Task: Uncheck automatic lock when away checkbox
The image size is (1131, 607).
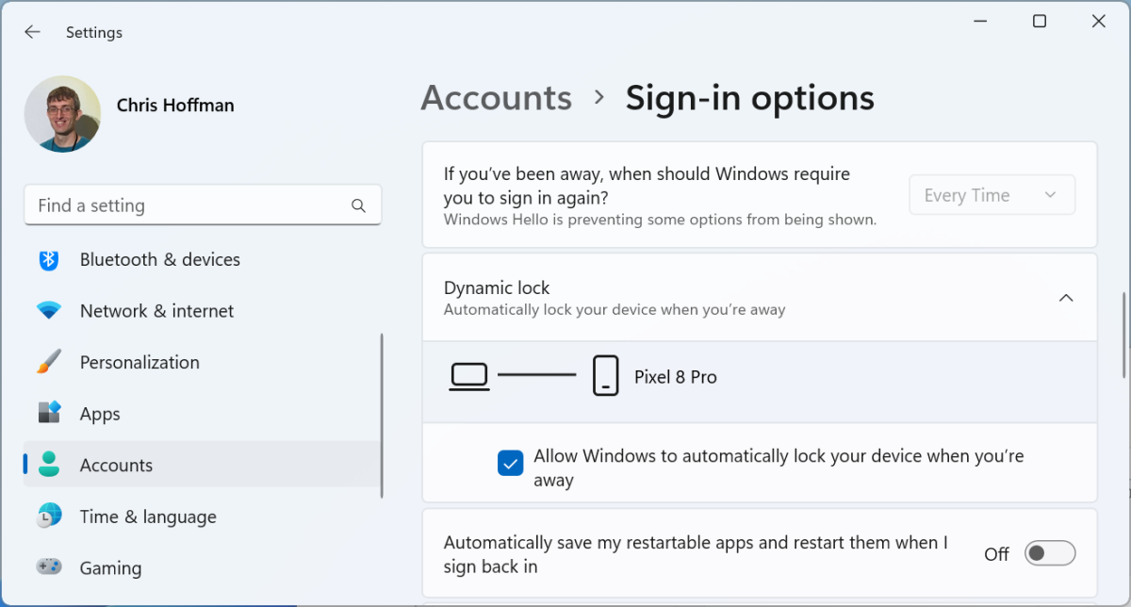Action: [511, 463]
